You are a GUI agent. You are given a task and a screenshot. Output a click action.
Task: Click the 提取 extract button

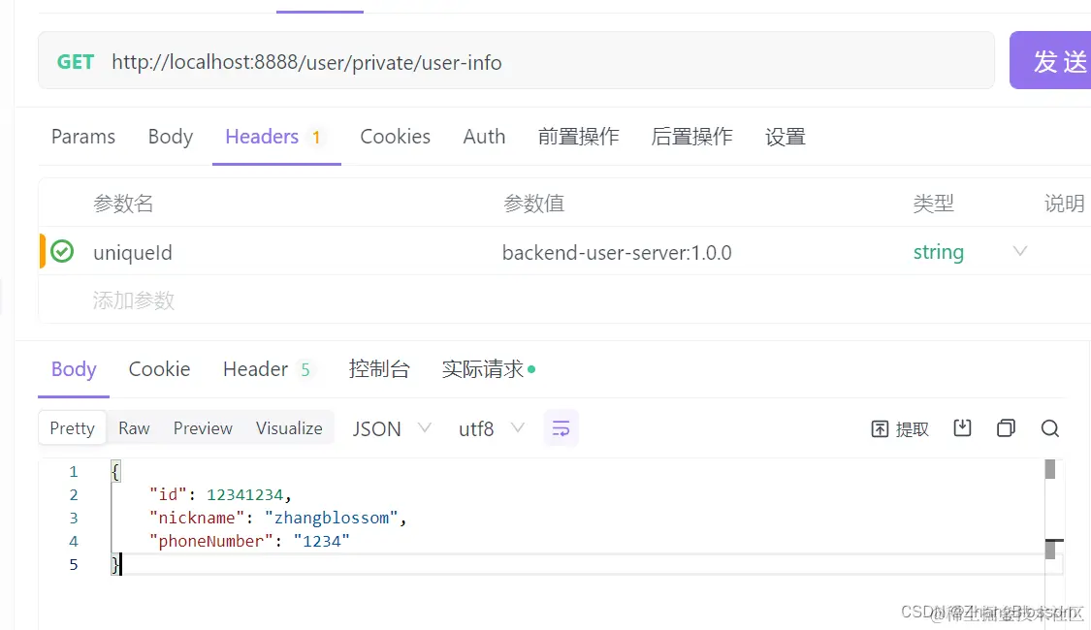click(x=900, y=429)
